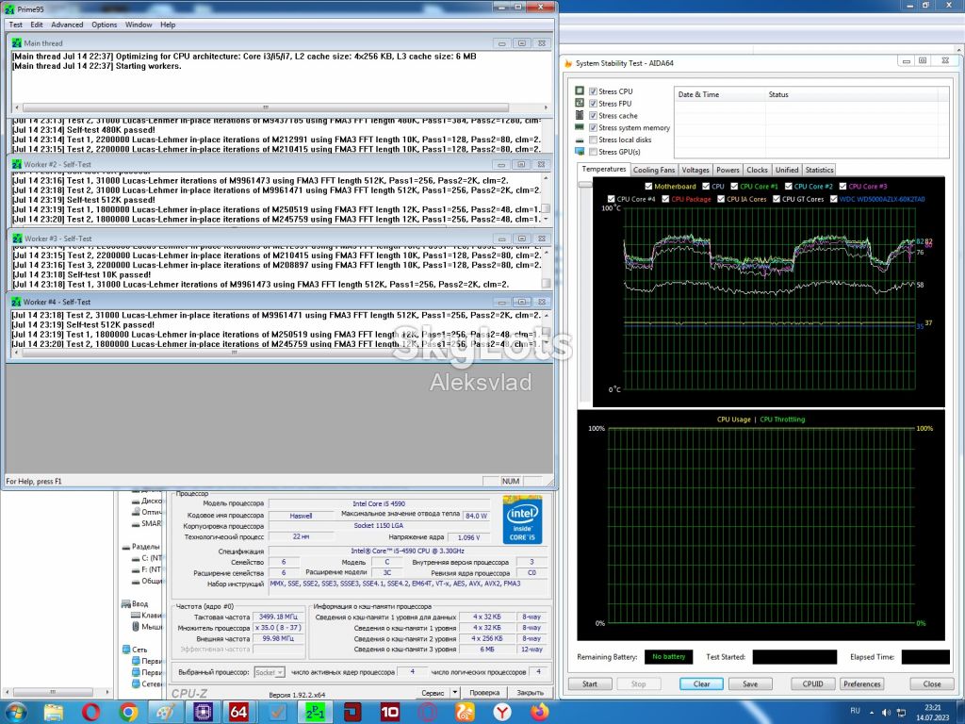Image resolution: width=965 pixels, height=724 pixels.
Task: Open the Advanced menu in Prime95
Action: (x=67, y=25)
